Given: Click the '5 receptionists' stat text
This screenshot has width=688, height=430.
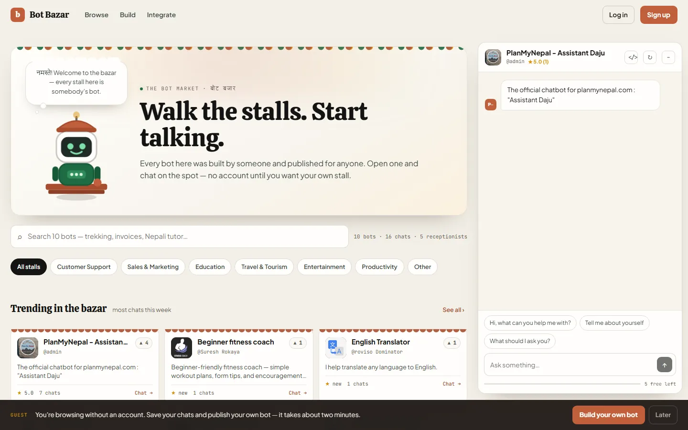Looking at the screenshot, I should click(x=443, y=236).
